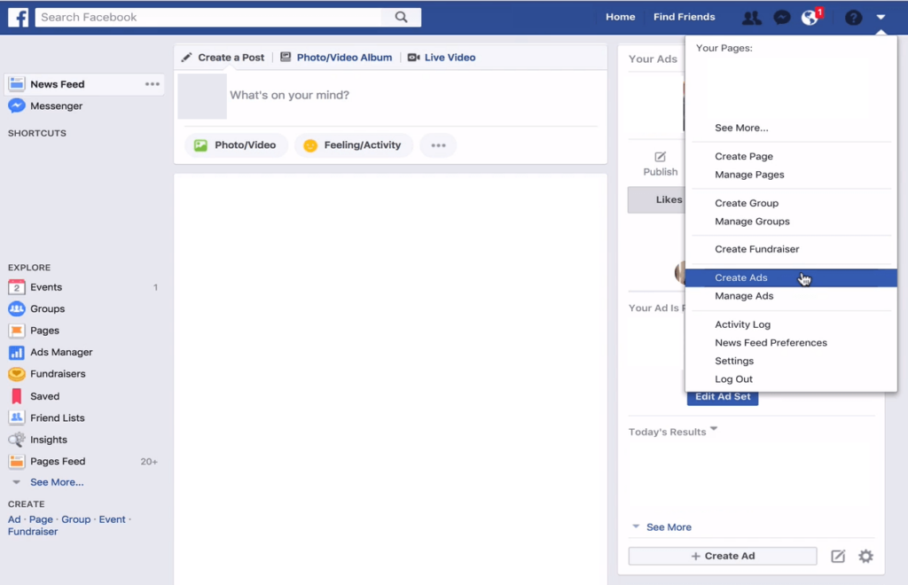Open Saved items from the sidebar
908x585 pixels.
pyautogui.click(x=43, y=395)
